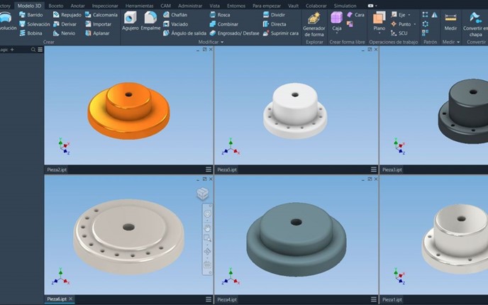Open the Plano dropdown arrow
Image resolution: width=488 pixels, height=305 pixels.
click(x=379, y=33)
